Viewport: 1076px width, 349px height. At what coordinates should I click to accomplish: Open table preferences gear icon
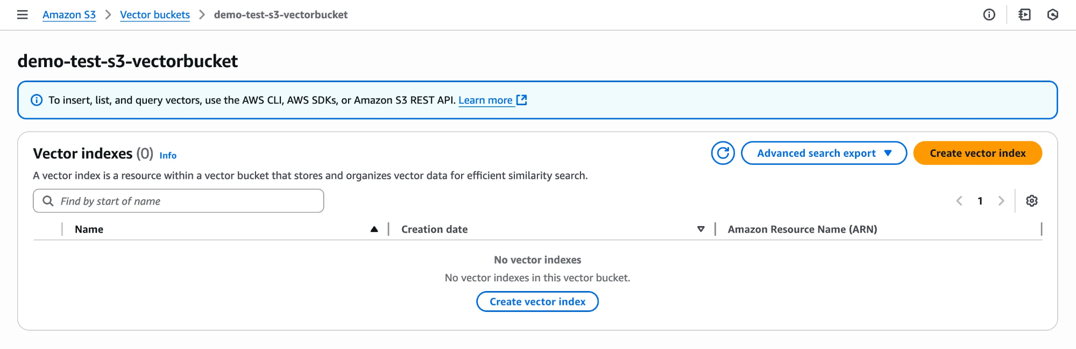pyautogui.click(x=1031, y=201)
